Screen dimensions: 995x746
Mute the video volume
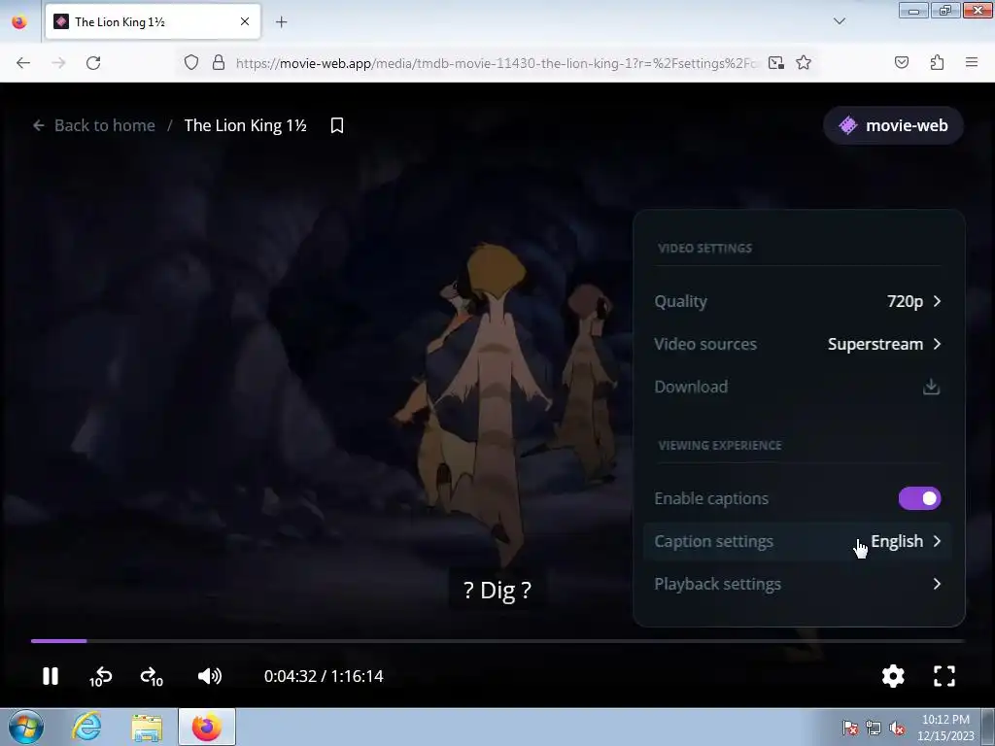click(210, 676)
